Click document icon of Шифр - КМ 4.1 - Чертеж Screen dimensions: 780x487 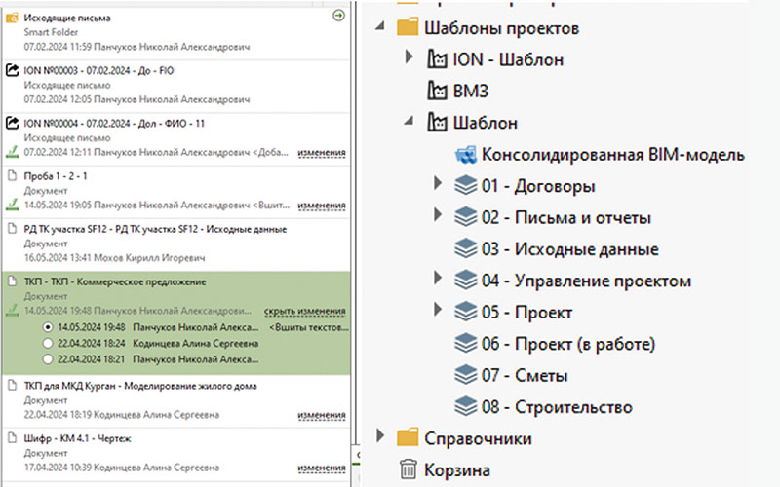[x=13, y=437]
